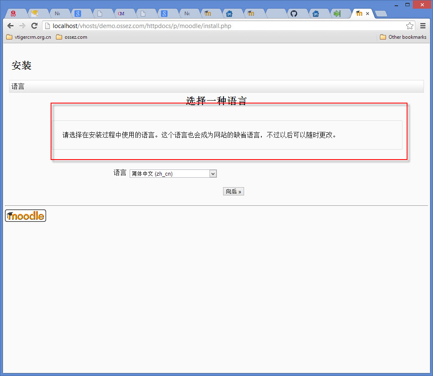Switch to the first tab with red icon

[x=13, y=14]
